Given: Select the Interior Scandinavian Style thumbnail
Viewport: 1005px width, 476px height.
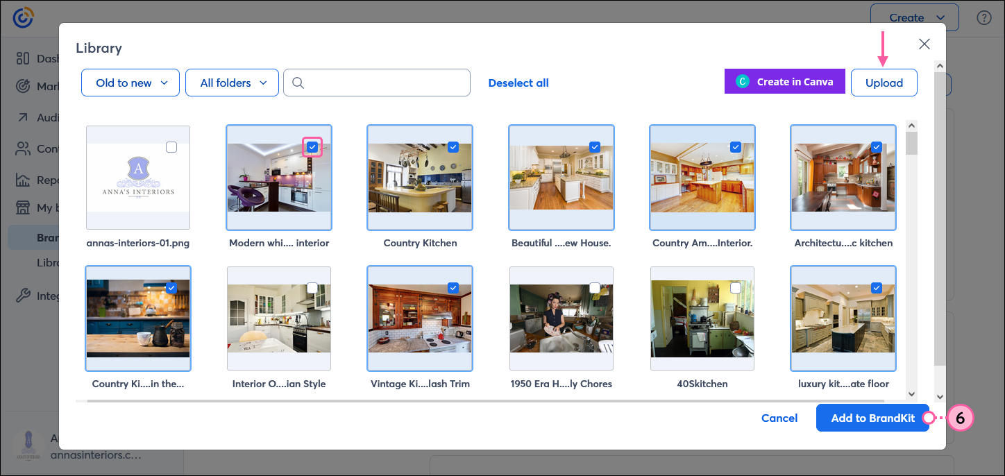Looking at the screenshot, I should 279,318.
